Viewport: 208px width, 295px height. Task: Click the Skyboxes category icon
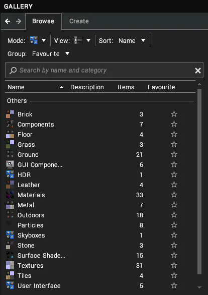point(10,235)
